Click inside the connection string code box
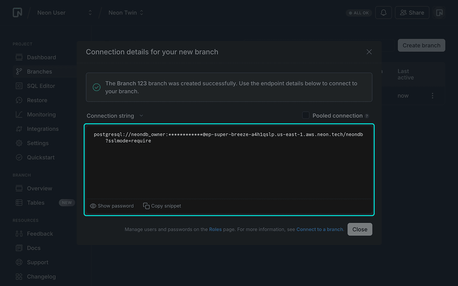 229,162
